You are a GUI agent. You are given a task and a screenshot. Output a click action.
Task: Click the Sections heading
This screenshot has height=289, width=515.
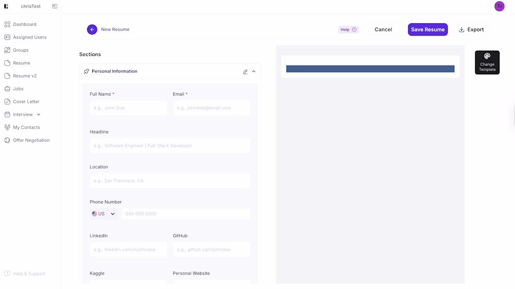click(x=90, y=55)
